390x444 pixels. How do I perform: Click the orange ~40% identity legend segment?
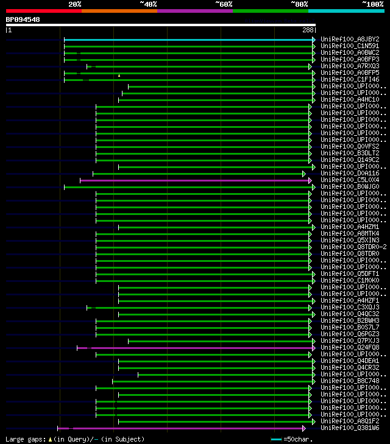point(119,11)
